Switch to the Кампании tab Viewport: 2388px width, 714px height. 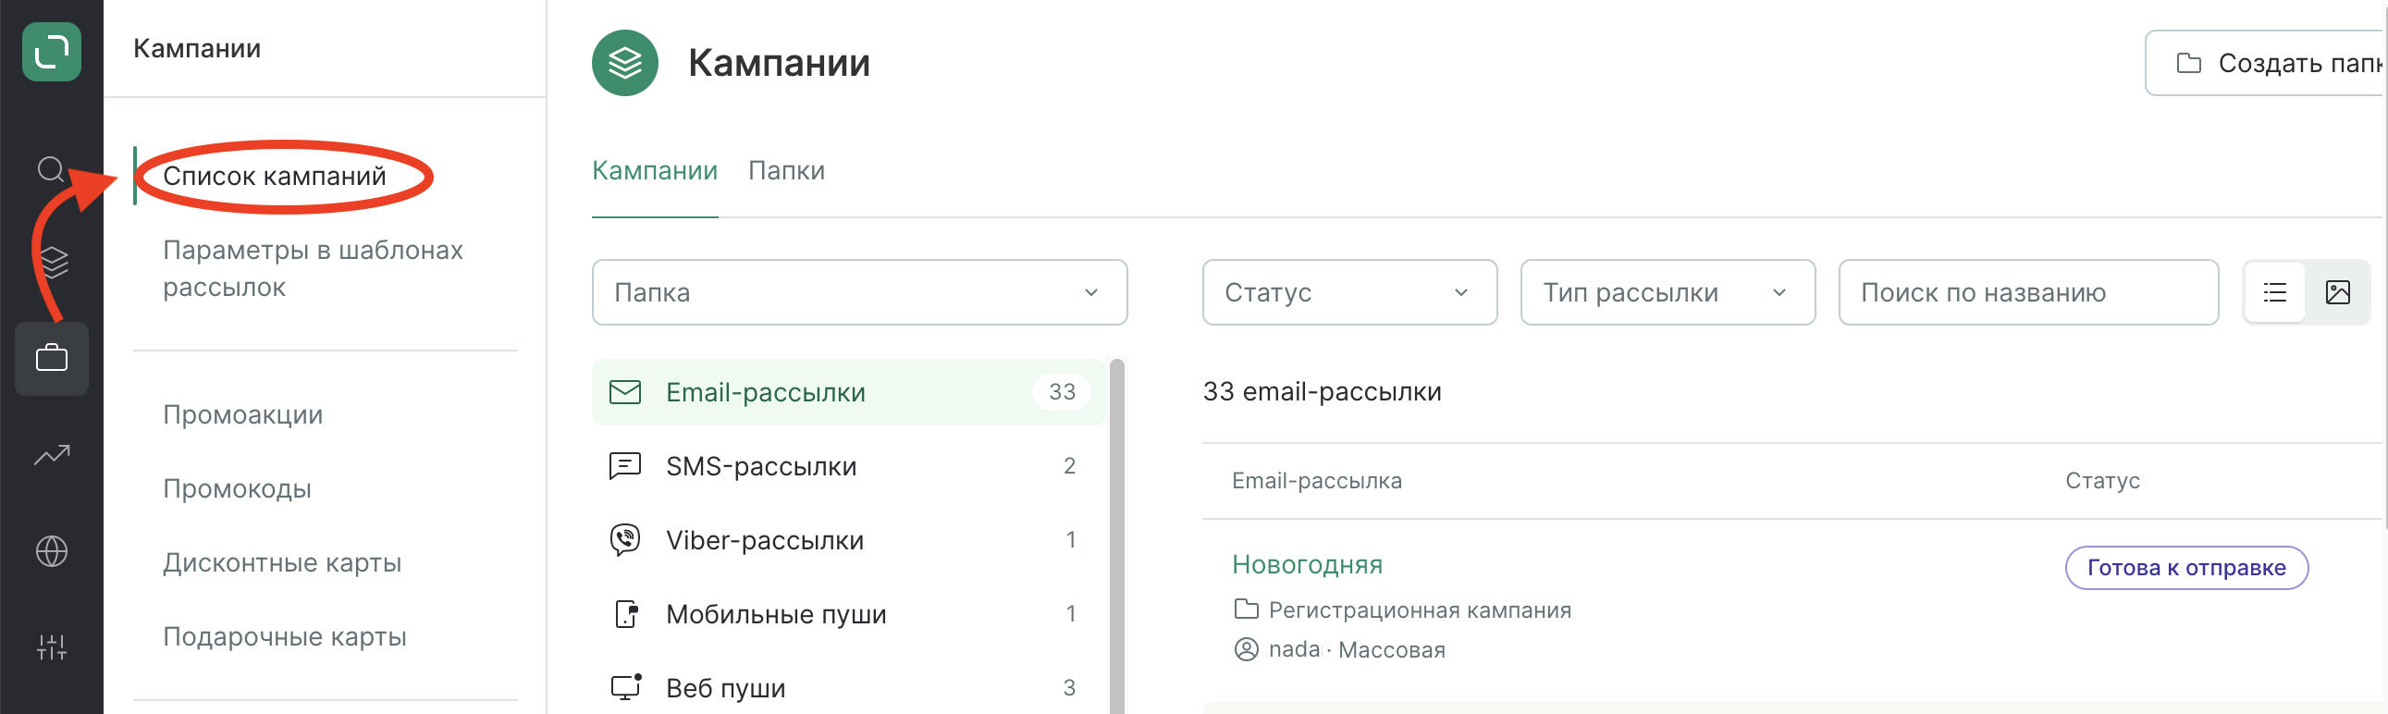pyautogui.click(x=655, y=170)
